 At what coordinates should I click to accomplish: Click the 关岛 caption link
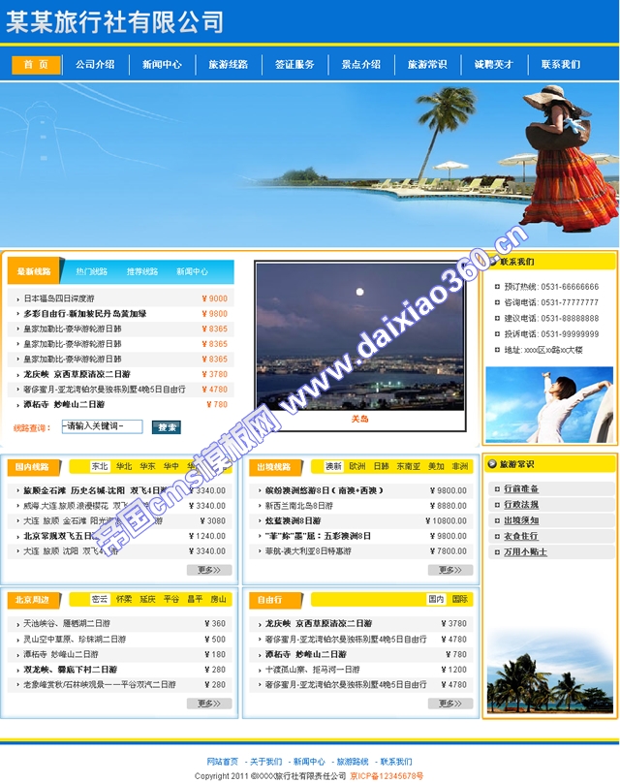pyautogui.click(x=360, y=419)
